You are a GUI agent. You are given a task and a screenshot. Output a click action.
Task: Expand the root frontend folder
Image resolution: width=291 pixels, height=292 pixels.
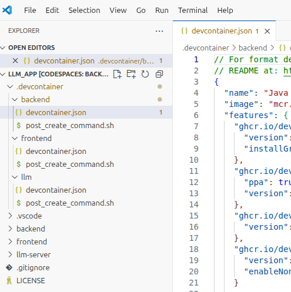[x=10, y=241]
